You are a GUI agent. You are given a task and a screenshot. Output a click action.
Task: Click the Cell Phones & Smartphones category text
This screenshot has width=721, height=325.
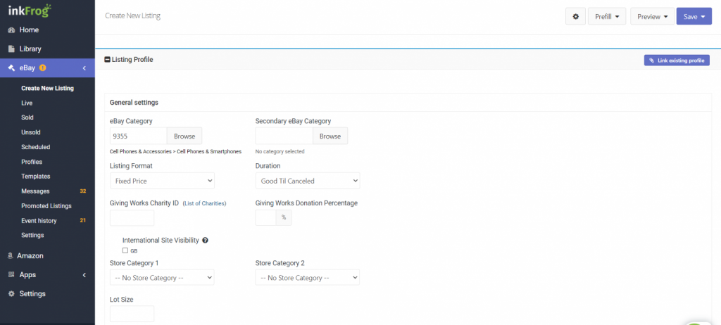click(x=209, y=151)
